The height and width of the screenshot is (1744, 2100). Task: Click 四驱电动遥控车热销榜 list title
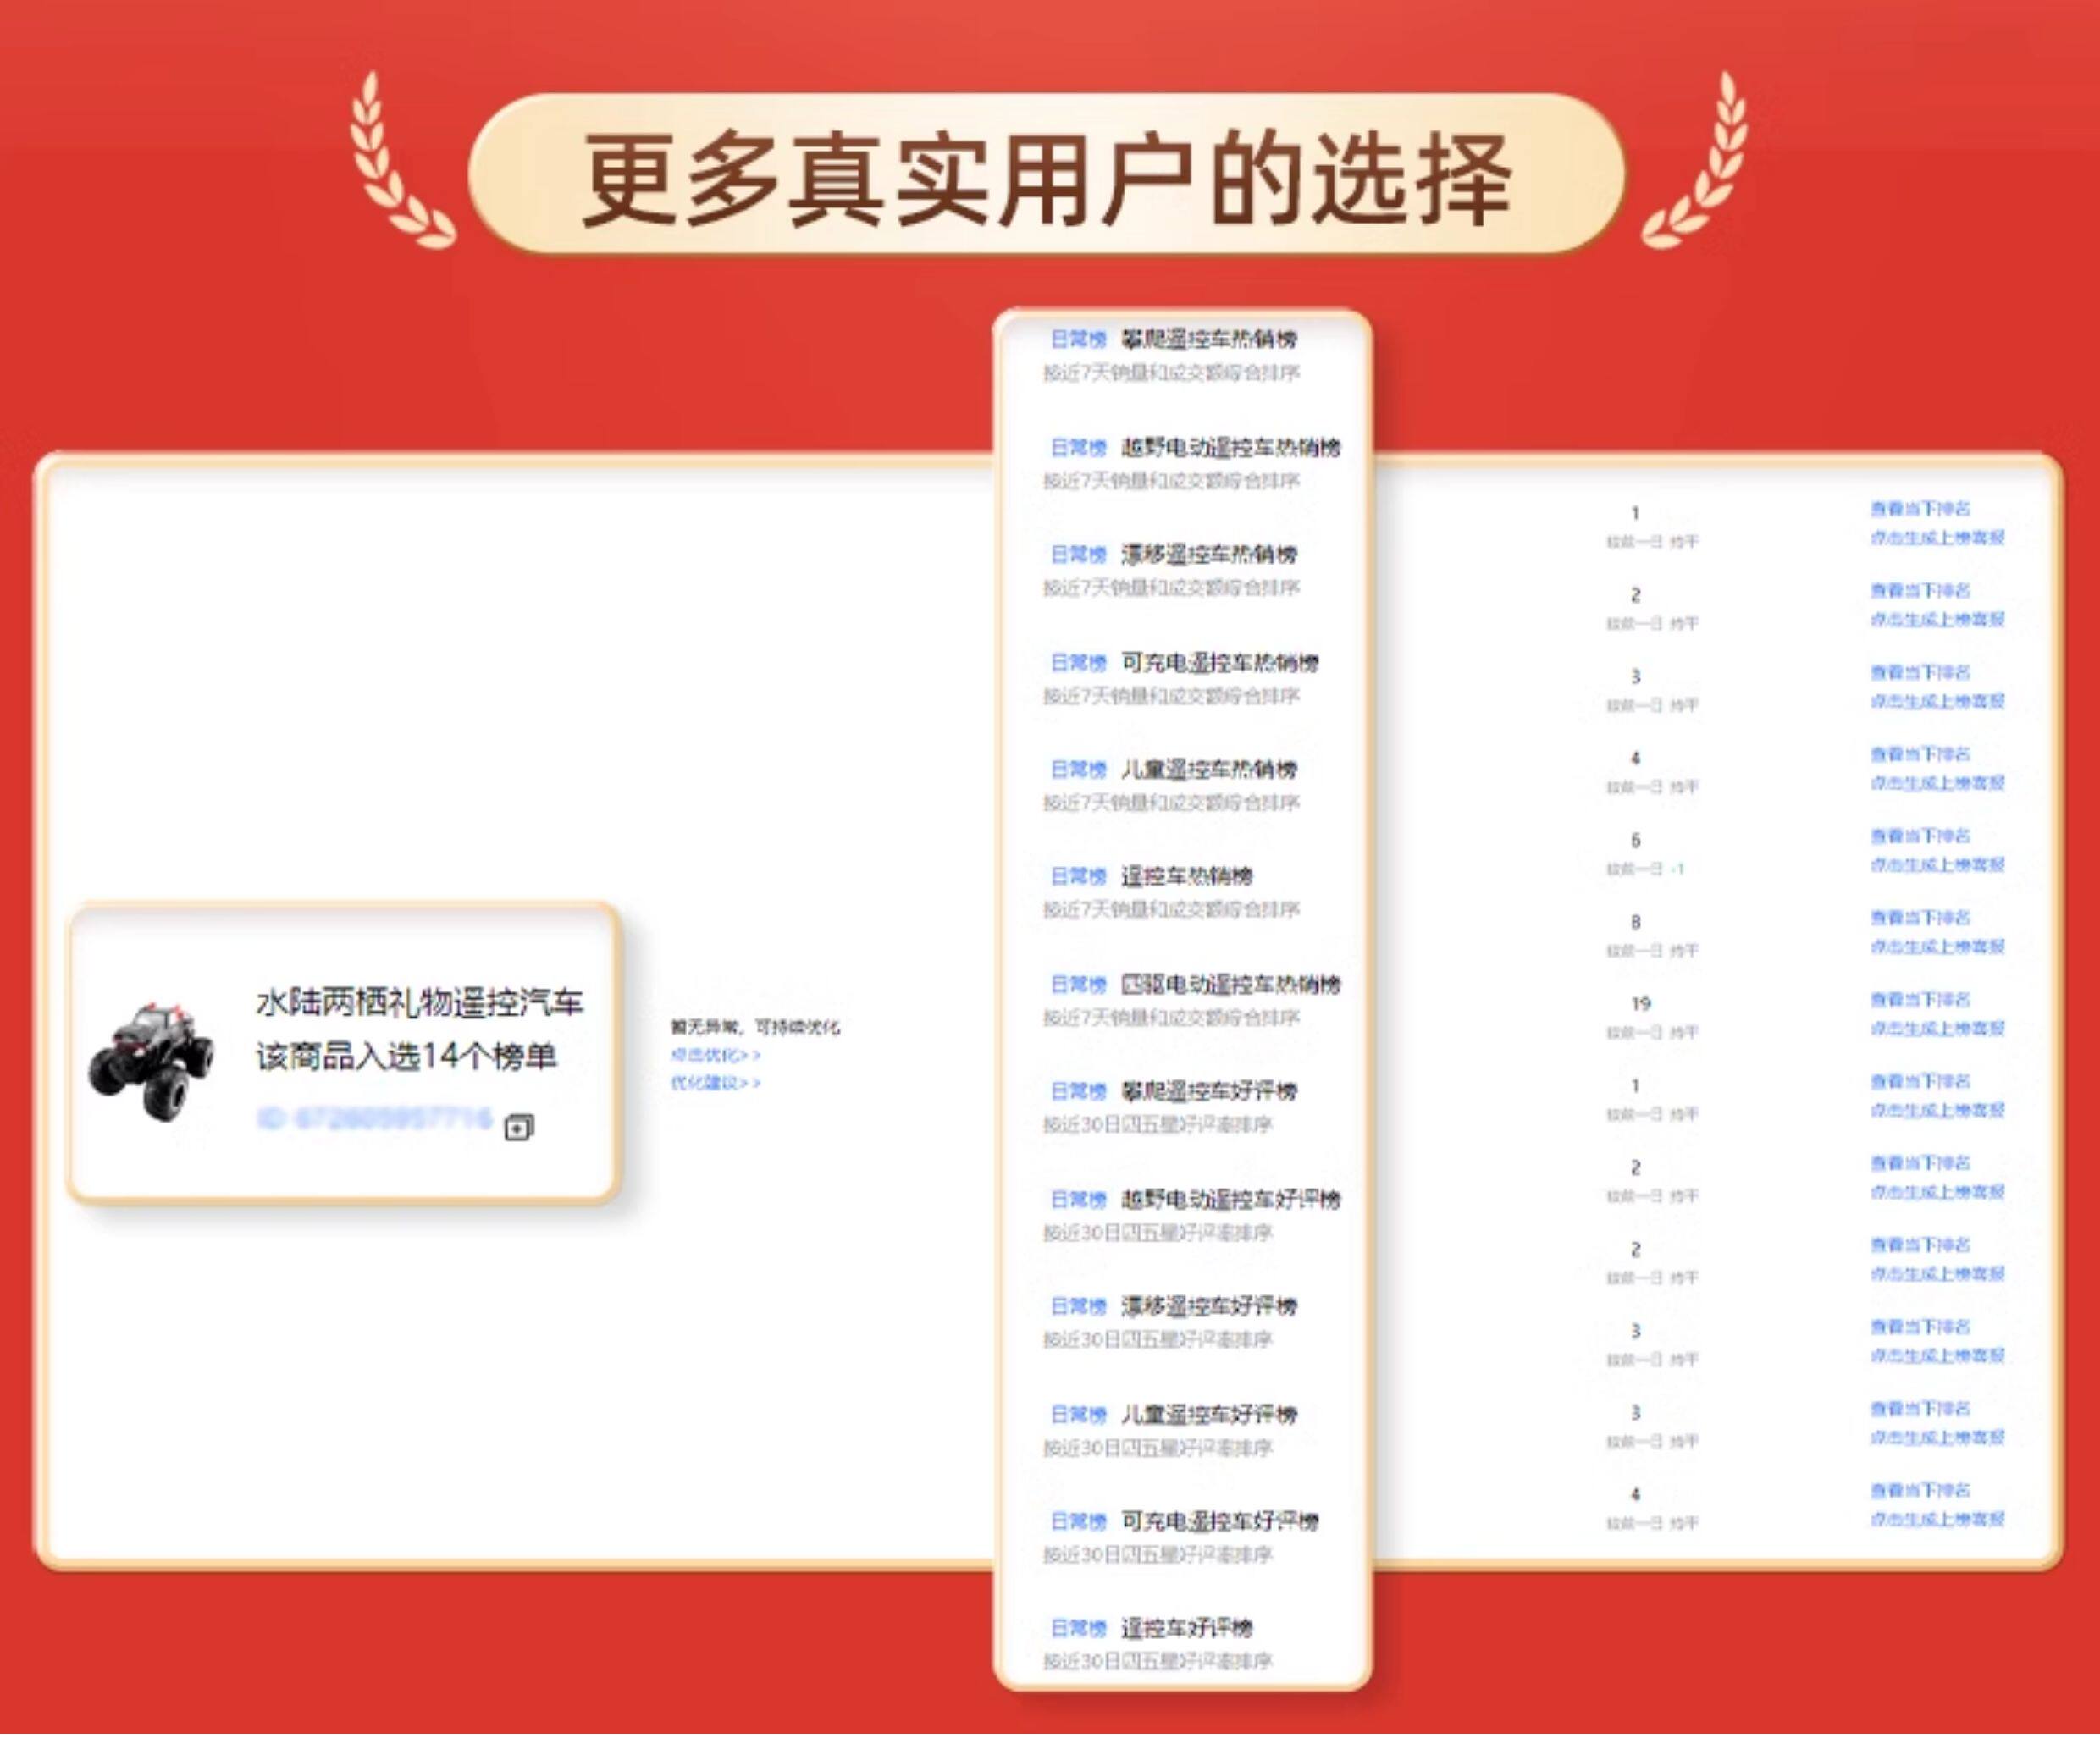1230,984
